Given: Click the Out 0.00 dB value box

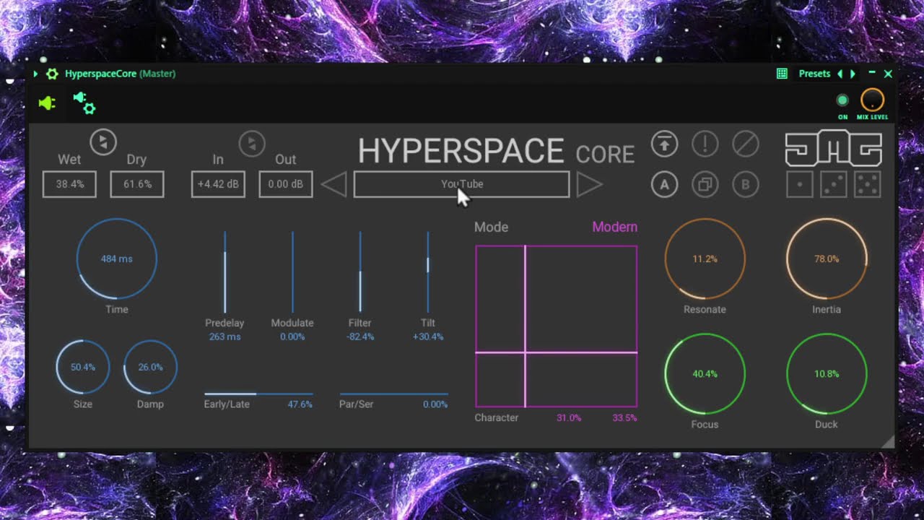Looking at the screenshot, I should point(286,184).
